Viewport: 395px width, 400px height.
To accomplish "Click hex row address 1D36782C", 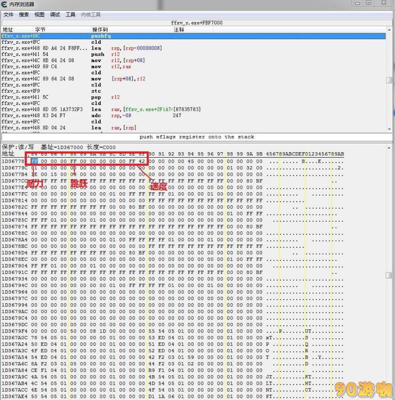I will 14,207.
